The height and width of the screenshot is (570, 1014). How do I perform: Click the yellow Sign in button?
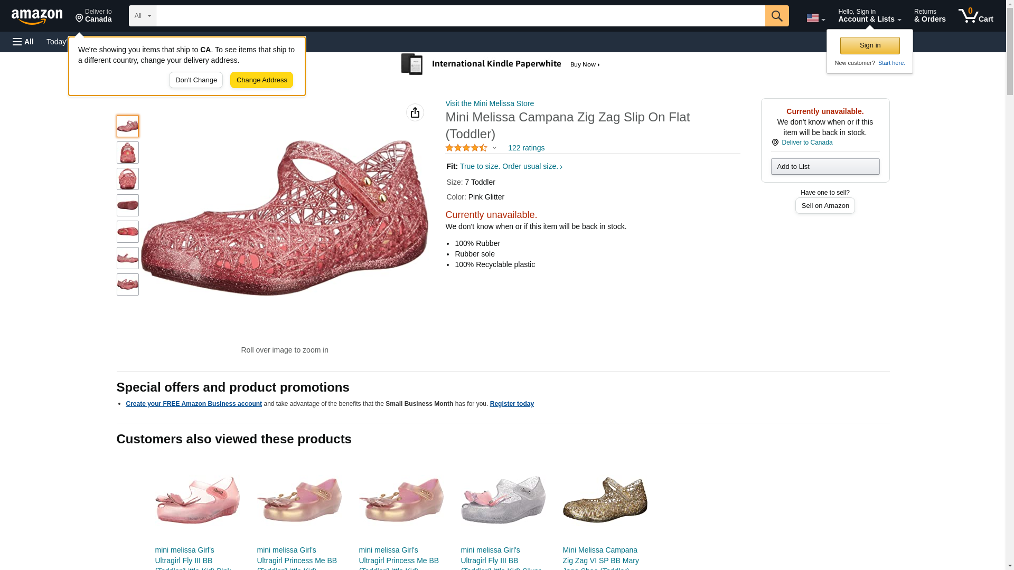click(x=869, y=45)
